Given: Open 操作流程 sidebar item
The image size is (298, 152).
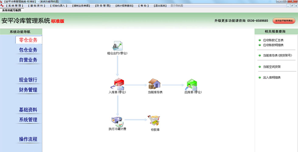Looking at the screenshot, I should pos(28,139).
